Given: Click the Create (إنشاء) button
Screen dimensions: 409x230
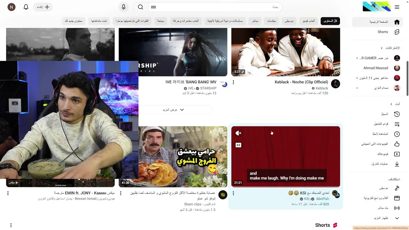Looking at the screenshot, I should pos(43,7).
